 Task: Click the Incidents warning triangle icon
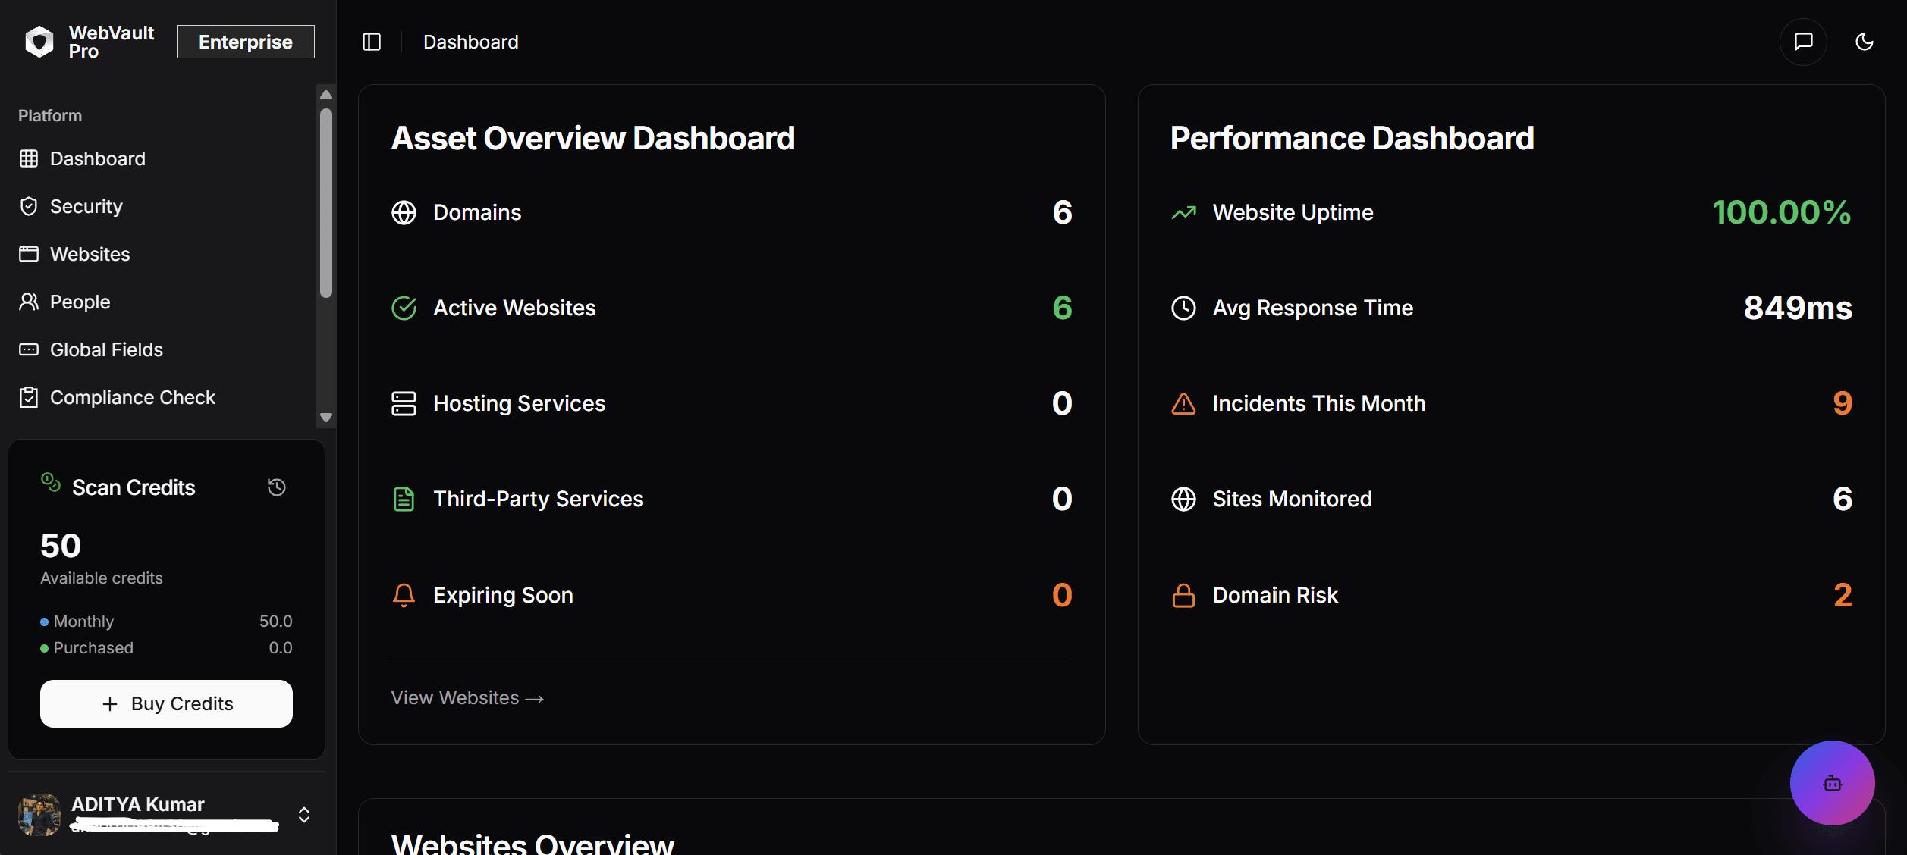point(1182,403)
